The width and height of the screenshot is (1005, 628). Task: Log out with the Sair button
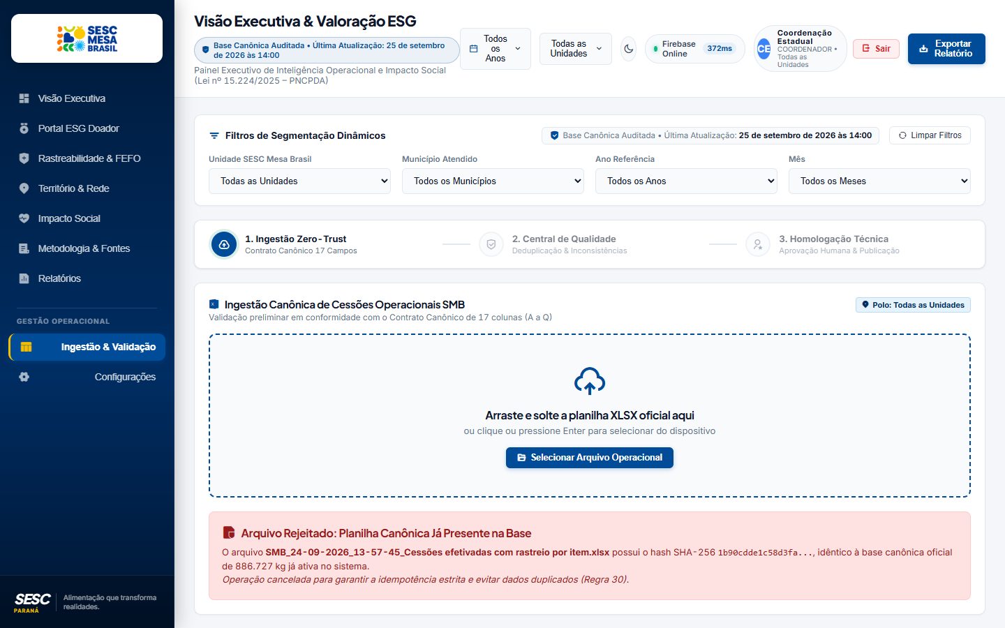(876, 49)
